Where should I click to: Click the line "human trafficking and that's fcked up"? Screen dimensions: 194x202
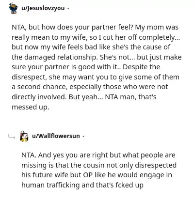pos(82,185)
